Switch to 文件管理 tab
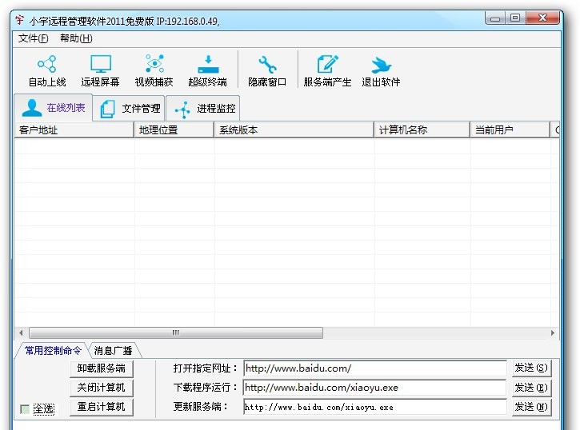Screen dimensions: 580x430 [x=129, y=108]
